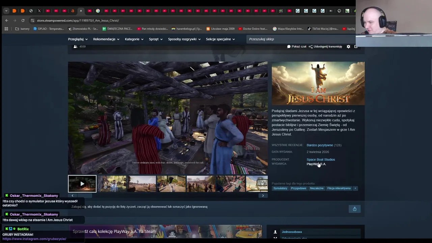The height and width of the screenshot is (243, 432).
Task: Select the Symulatory tag
Action: tap(280, 188)
